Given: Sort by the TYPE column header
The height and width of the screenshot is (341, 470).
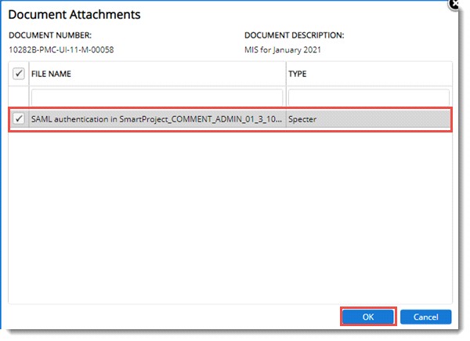Looking at the screenshot, I should point(368,73).
